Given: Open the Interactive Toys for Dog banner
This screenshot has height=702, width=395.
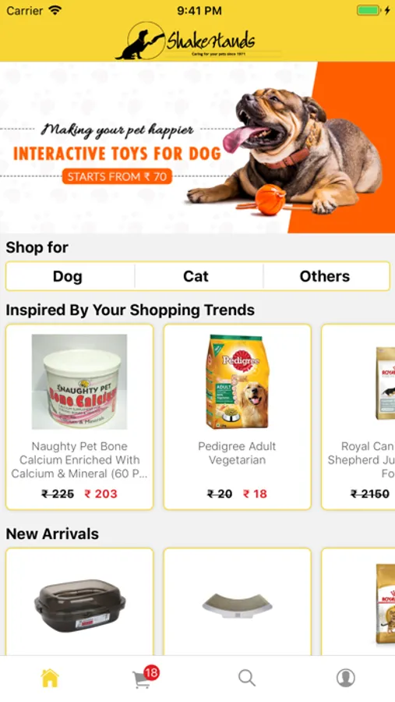Looking at the screenshot, I should pos(197,147).
